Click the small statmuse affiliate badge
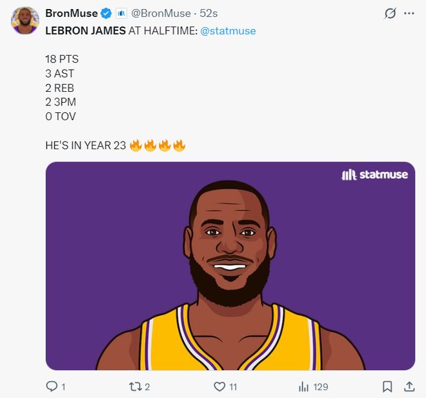426x398 pixels. pos(121,14)
